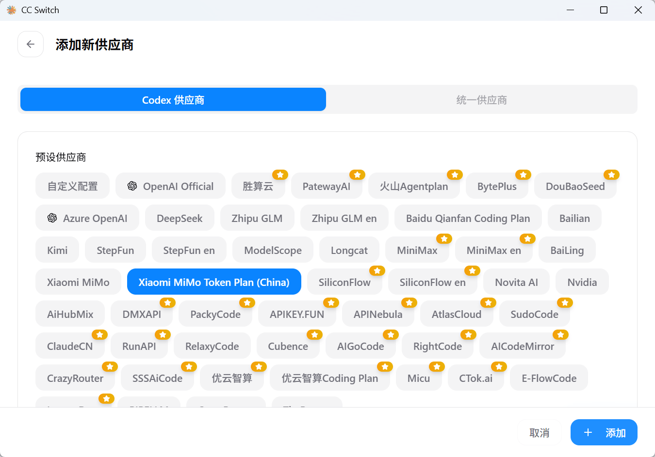The width and height of the screenshot is (655, 457).
Task: Select the DeepSeek provider
Action: [x=180, y=218]
